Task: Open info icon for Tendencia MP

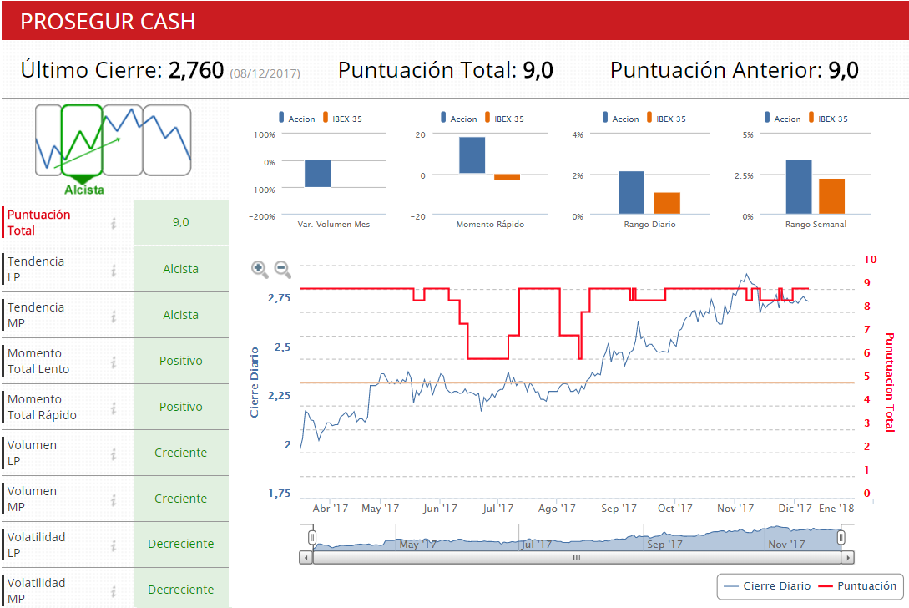Action: pos(114,316)
